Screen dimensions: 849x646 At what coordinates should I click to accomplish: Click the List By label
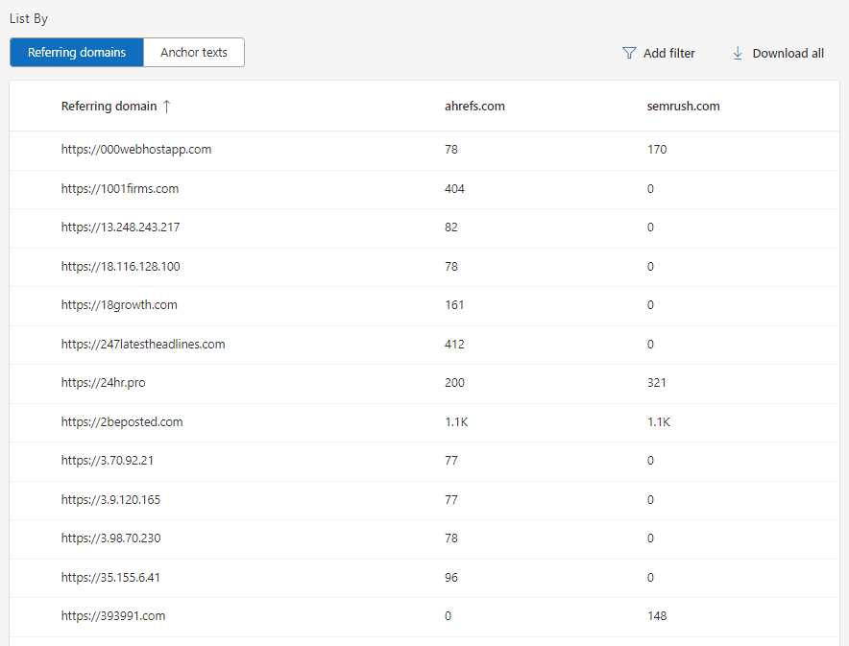29,19
